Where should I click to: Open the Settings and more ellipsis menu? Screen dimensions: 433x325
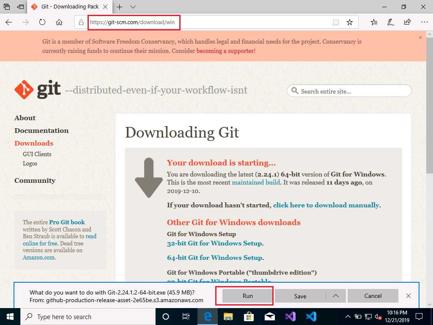pyautogui.click(x=425, y=22)
